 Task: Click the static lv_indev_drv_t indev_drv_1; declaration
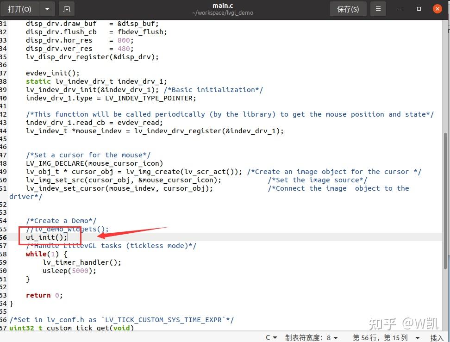pos(96,81)
